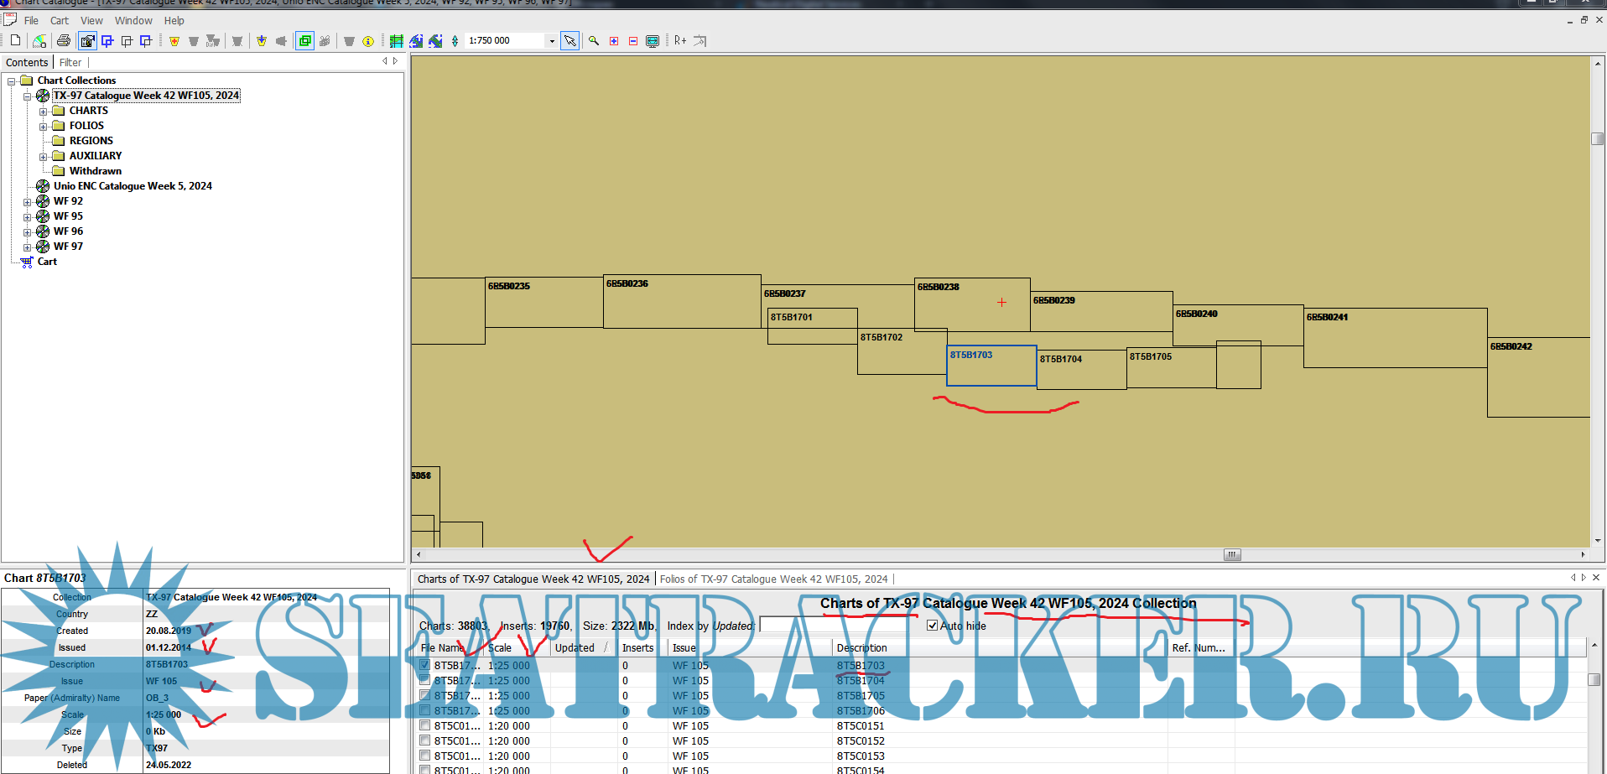Click the red minus zoom-out icon
The height and width of the screenshot is (774, 1607).
633,41
